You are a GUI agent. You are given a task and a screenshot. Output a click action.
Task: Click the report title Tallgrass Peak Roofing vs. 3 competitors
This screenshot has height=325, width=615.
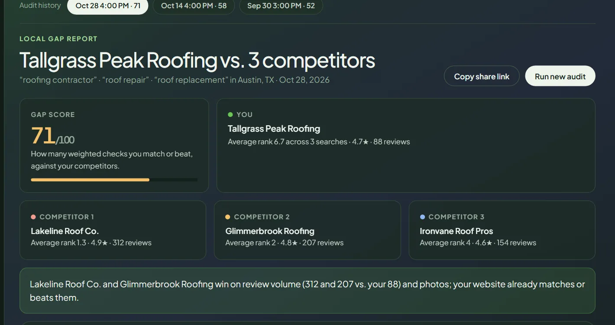197,60
